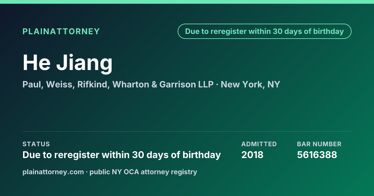This screenshot has width=374, height=196.
Task: Click 'public NY OCA attorney registry' text
Action: pyautogui.click(x=143, y=172)
